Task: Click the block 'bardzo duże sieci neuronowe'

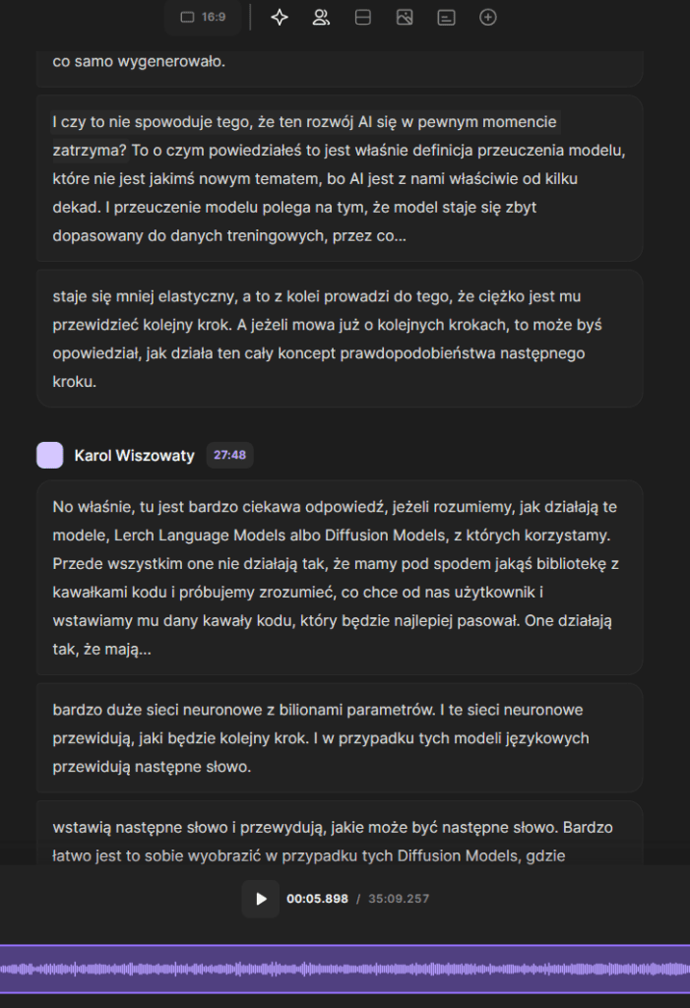Action: pyautogui.click(x=340, y=737)
